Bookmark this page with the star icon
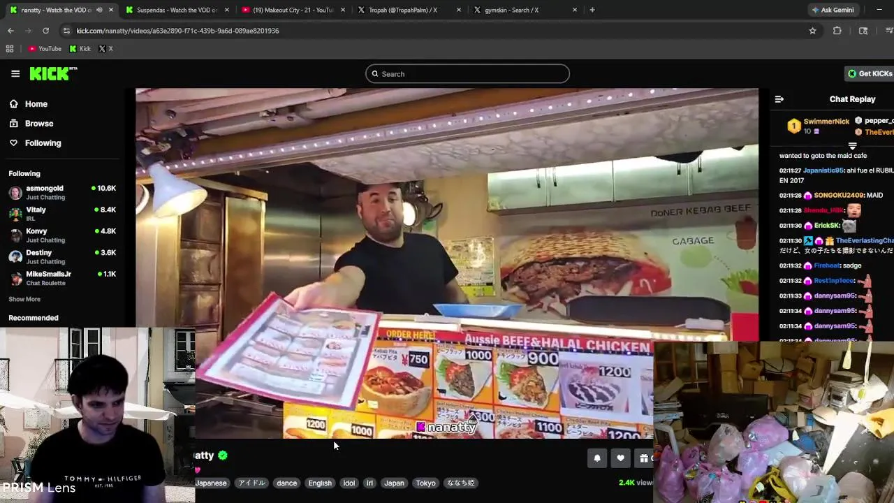The width and height of the screenshot is (894, 503). click(x=812, y=31)
